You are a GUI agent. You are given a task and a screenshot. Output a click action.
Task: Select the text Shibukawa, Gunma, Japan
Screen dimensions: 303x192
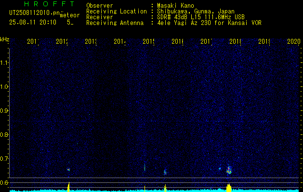[x=196, y=12]
